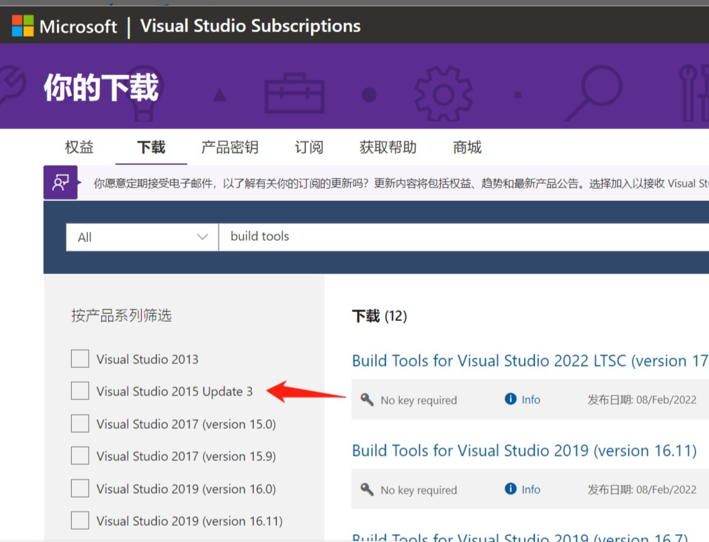Image resolution: width=709 pixels, height=542 pixels.
Task: Click the email subscription notification message
Action: pos(401,183)
